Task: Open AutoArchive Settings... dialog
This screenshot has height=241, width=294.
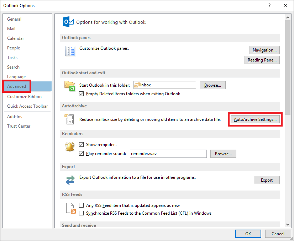Action: (x=255, y=119)
